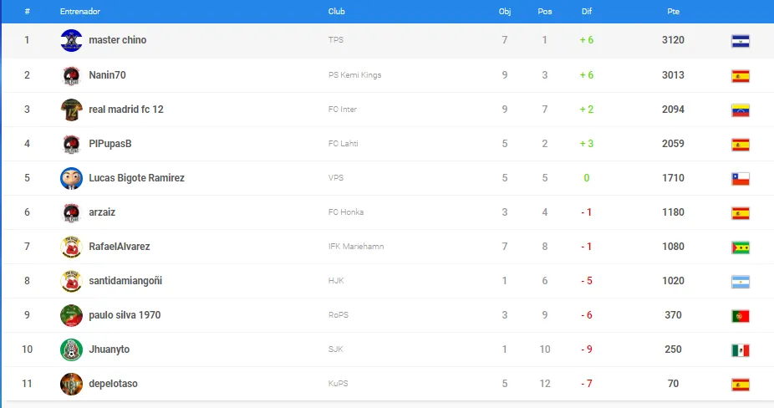
Task: Open santidamiangoñi's manager profile
Action: pos(125,281)
